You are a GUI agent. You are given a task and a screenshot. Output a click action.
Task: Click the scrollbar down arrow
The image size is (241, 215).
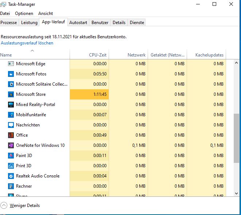[236, 193]
